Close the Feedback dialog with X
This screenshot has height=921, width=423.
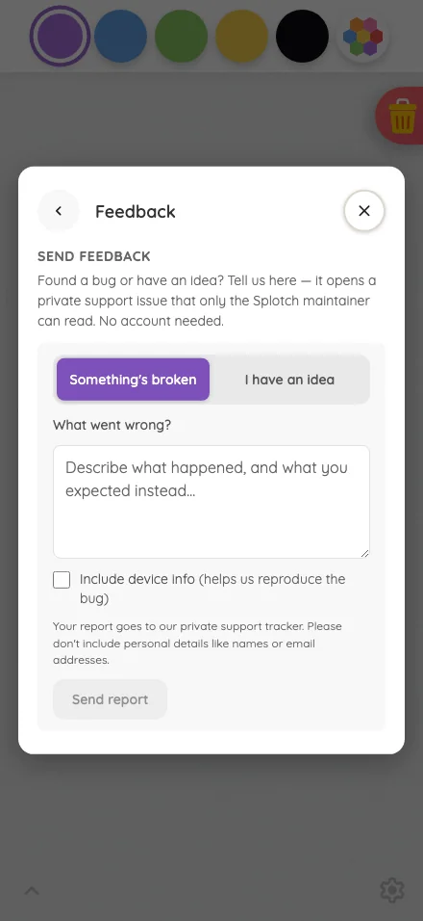364,211
